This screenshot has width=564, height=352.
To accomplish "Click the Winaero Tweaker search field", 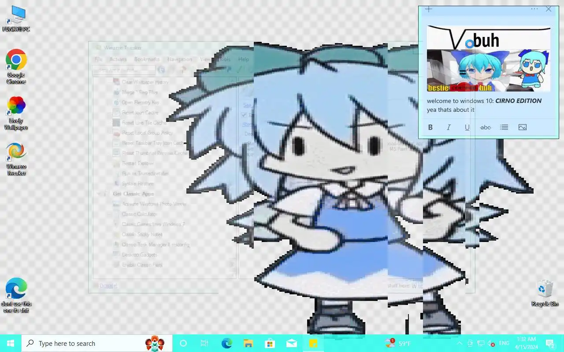I will 124,70.
